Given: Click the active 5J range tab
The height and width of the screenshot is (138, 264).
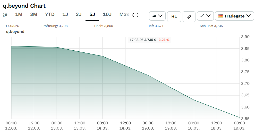Looking at the screenshot, I should tap(92, 14).
